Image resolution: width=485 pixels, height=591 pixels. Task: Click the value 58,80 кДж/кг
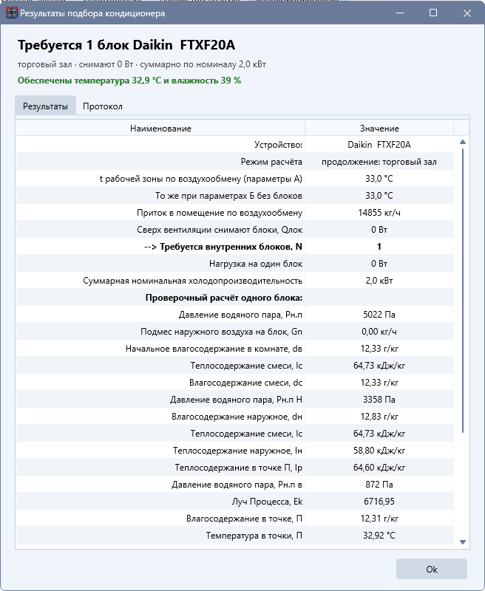[379, 451]
